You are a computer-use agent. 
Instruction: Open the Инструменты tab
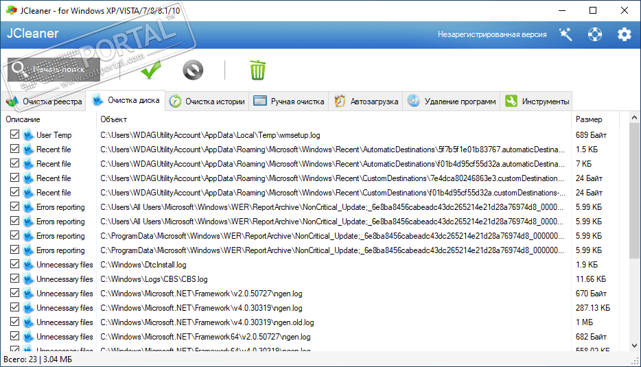pyautogui.click(x=538, y=102)
